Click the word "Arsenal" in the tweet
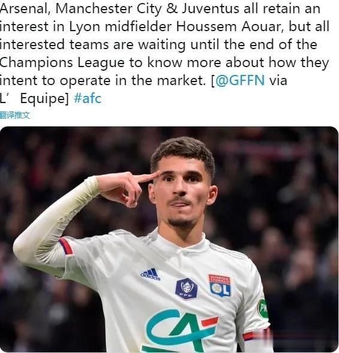This screenshot has height=353, width=339. pyautogui.click(x=25, y=9)
